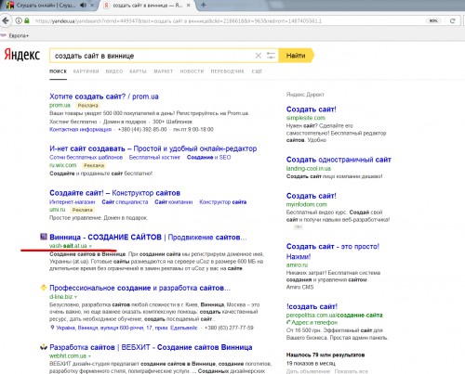Screen dimensions: 465x374
Task: Click the Европа+ bookmark
Action: pos(16,35)
